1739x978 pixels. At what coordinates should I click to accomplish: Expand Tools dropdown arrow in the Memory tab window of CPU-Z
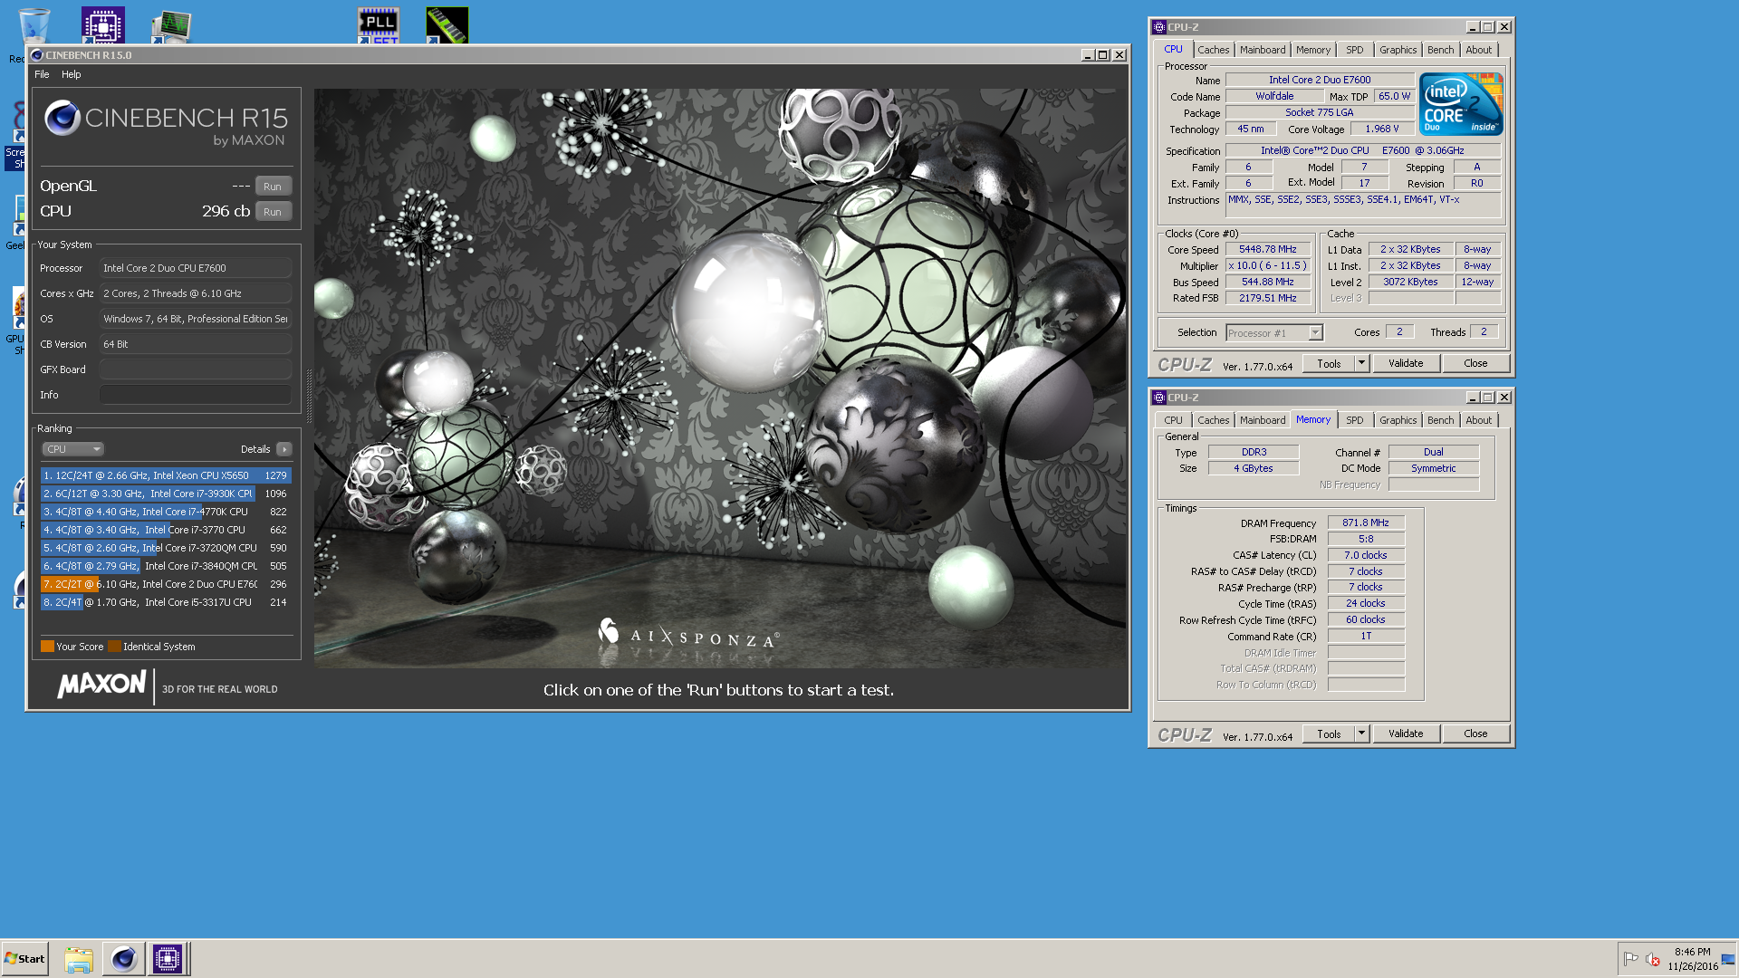click(1361, 733)
